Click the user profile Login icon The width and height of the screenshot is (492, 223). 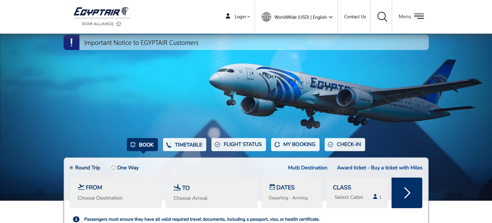click(x=228, y=16)
